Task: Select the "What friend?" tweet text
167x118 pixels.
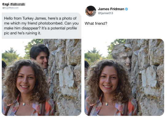Action: 96,24
